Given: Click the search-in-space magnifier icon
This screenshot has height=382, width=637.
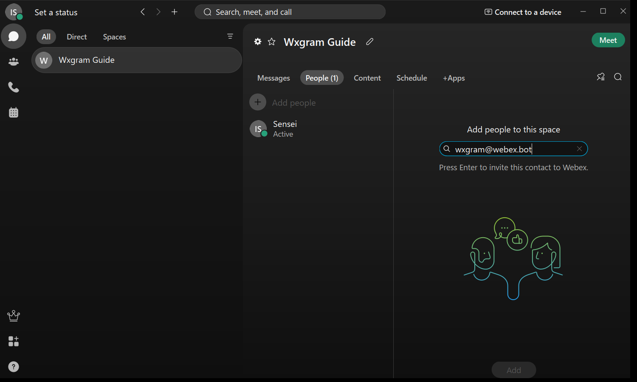Looking at the screenshot, I should pyautogui.click(x=618, y=77).
